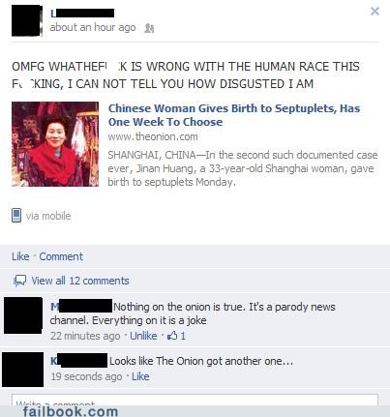Click the comment bubble icon by View all
The height and width of the screenshot is (417, 390).
click(19, 281)
